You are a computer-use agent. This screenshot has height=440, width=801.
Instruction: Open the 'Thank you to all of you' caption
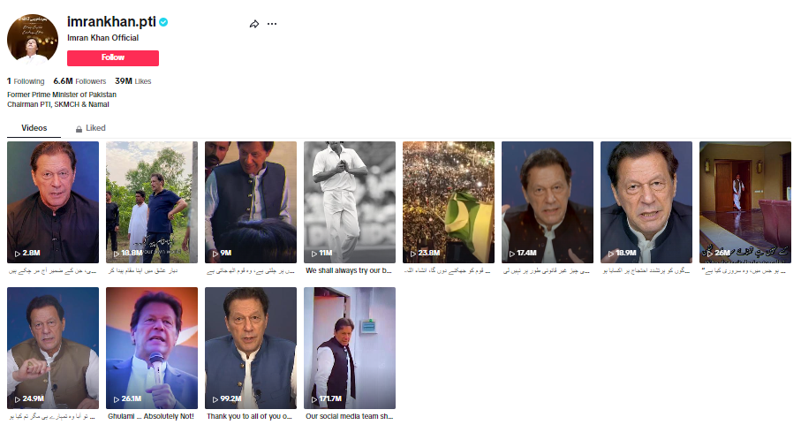pyautogui.click(x=249, y=415)
